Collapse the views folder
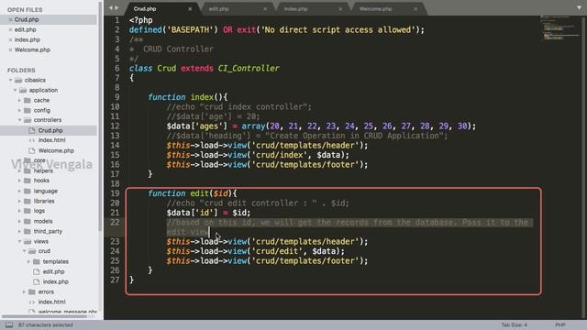The image size is (587, 330). (19, 241)
